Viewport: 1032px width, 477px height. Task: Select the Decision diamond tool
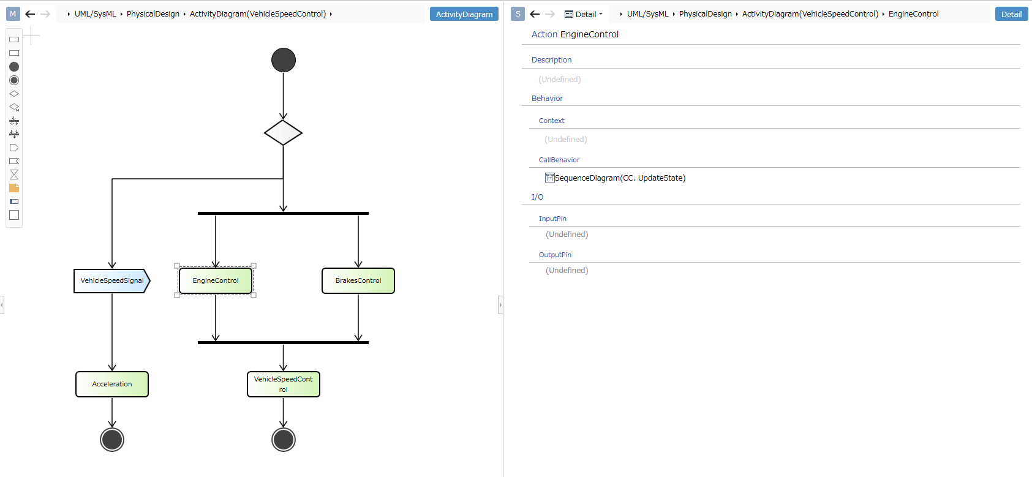point(14,94)
